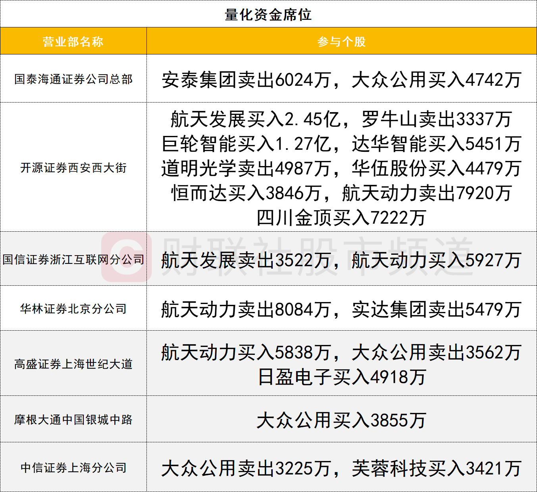
Task: Click the entry "大众公用卖出3225万"
Action: coord(246,468)
